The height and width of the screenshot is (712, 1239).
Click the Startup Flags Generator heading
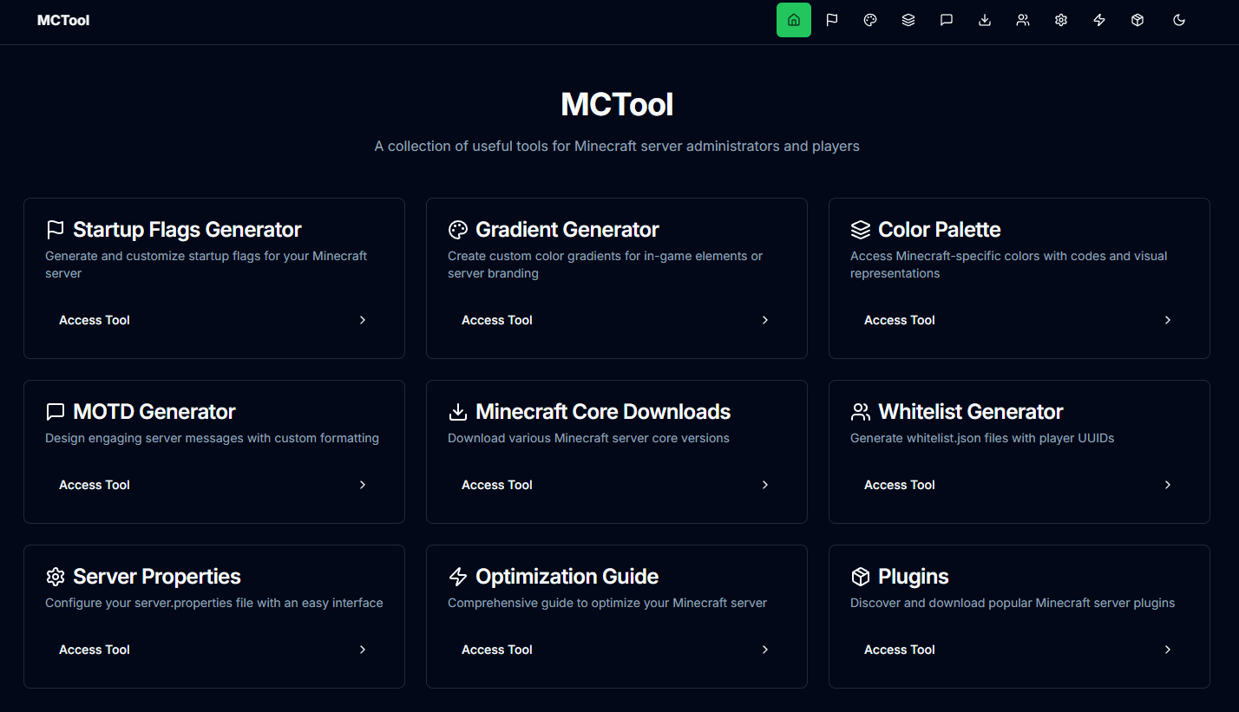pyautogui.click(x=187, y=230)
